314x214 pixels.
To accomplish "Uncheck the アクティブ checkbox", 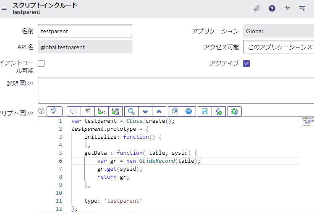I will coord(246,63).
